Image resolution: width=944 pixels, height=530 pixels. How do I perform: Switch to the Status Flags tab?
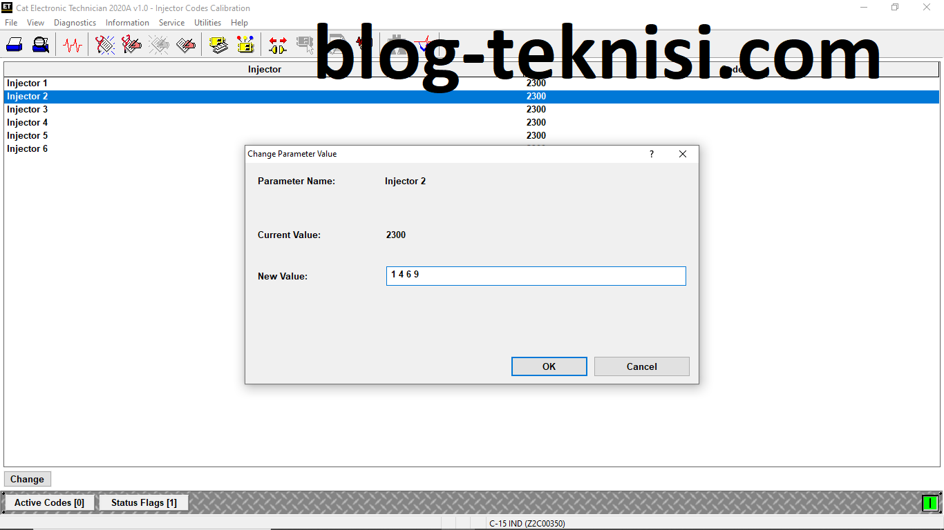143,502
